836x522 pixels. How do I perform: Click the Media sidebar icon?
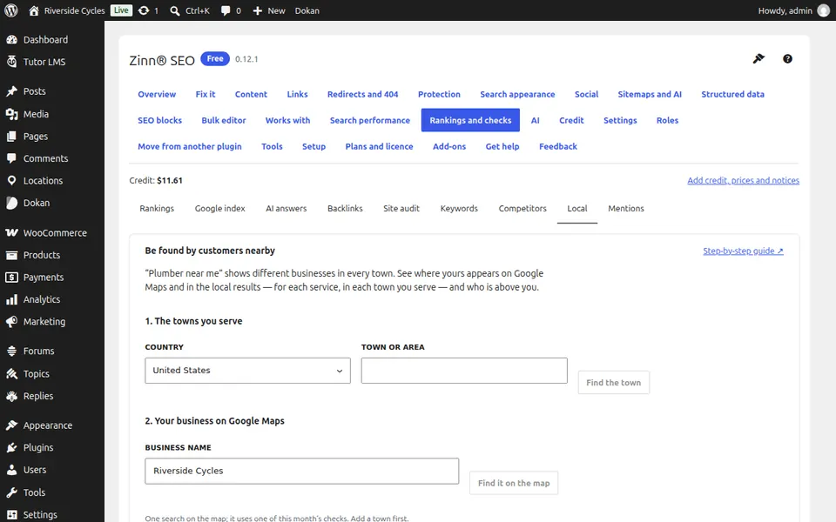pos(11,114)
